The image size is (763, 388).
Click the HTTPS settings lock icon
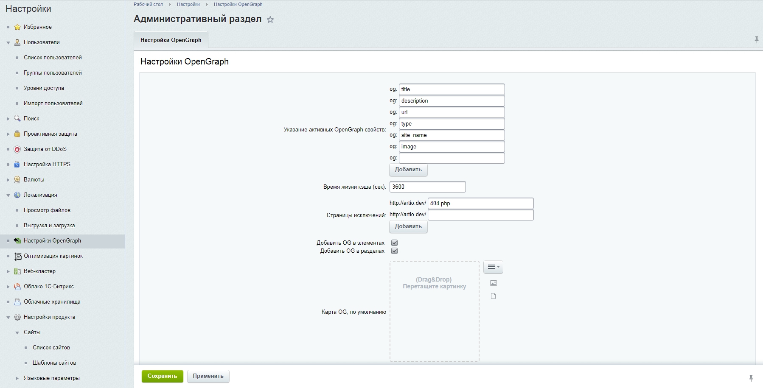click(x=17, y=165)
